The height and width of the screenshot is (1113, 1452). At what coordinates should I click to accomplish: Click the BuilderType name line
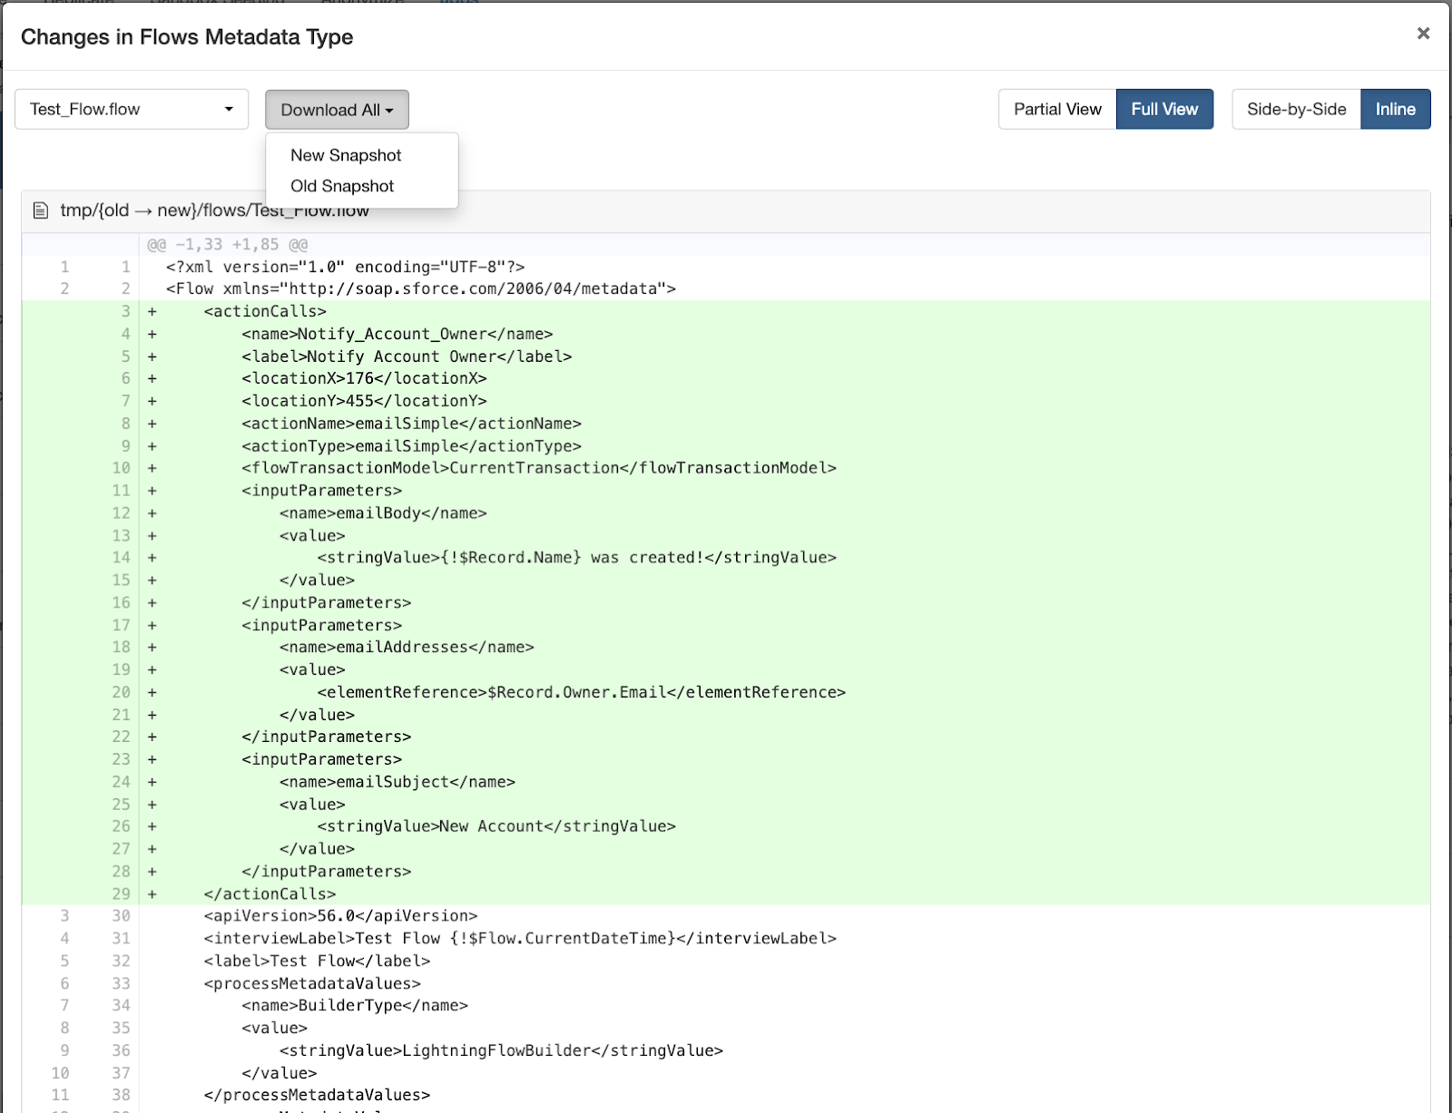click(x=355, y=1005)
